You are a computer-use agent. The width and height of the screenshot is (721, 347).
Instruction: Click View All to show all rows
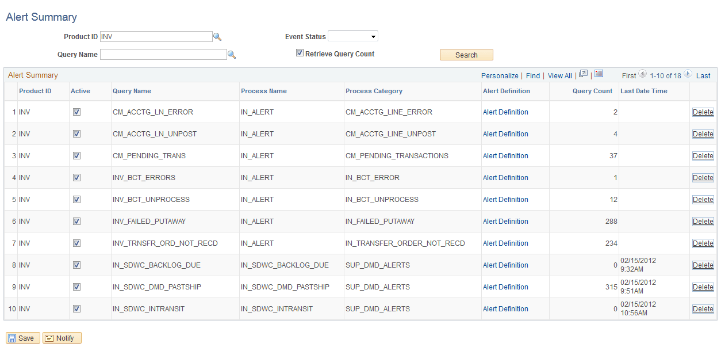click(559, 75)
